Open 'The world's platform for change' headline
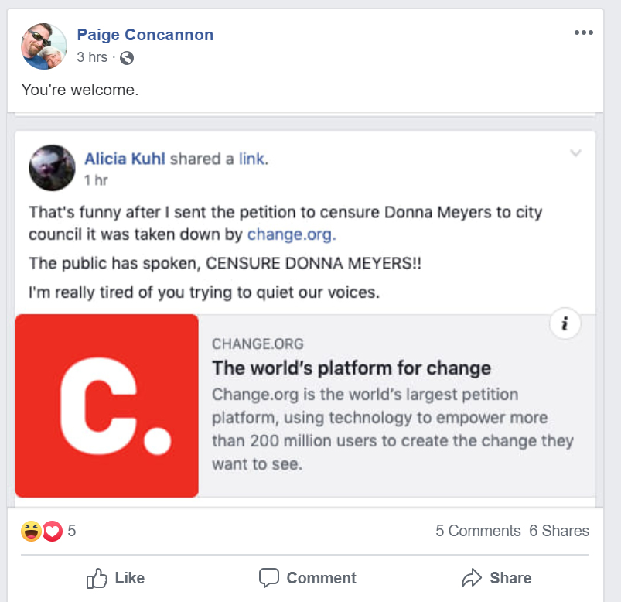 351,368
